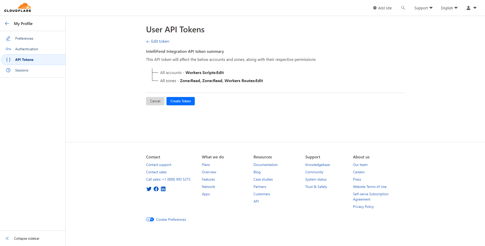This screenshot has height=246, width=485.
Task: Open the Self-serve Subscription Agreement link
Action: pyautogui.click(x=371, y=196)
